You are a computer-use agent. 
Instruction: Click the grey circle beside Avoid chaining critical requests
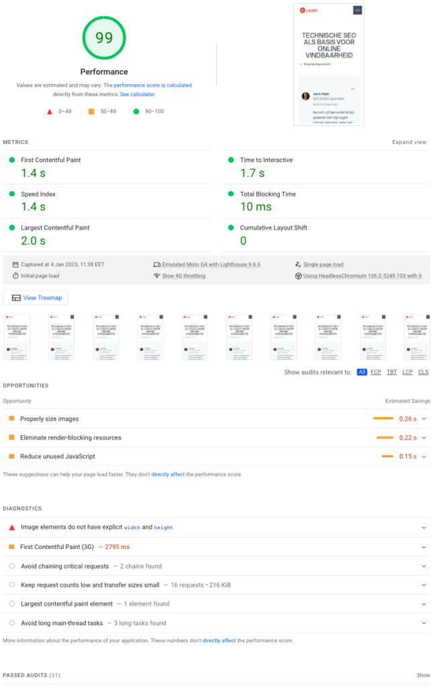pos(12,566)
